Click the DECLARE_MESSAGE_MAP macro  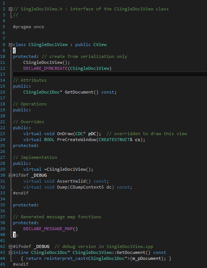pyautogui.click(x=48, y=229)
